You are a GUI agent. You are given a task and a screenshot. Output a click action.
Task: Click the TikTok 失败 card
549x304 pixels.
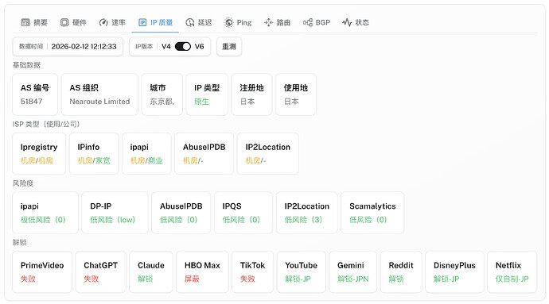(252, 271)
